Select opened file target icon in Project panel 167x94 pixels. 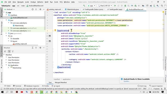coord(33,9)
